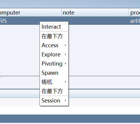Viewport: 140px width, 124px height.
Task: Choose Spawn in the context menu
Action: 54,73
